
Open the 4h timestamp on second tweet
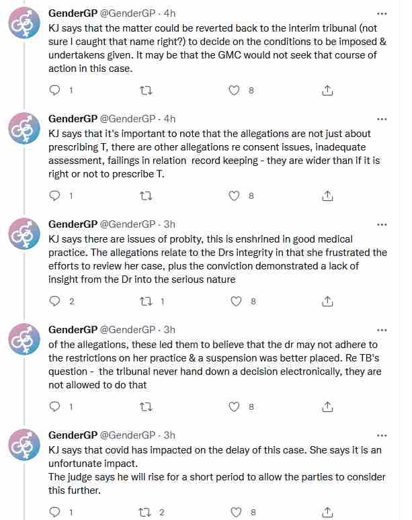[x=169, y=118]
